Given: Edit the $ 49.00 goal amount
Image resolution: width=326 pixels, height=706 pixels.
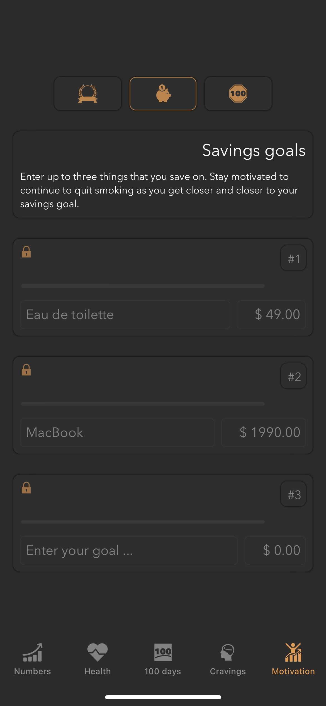Looking at the screenshot, I should click(x=271, y=315).
